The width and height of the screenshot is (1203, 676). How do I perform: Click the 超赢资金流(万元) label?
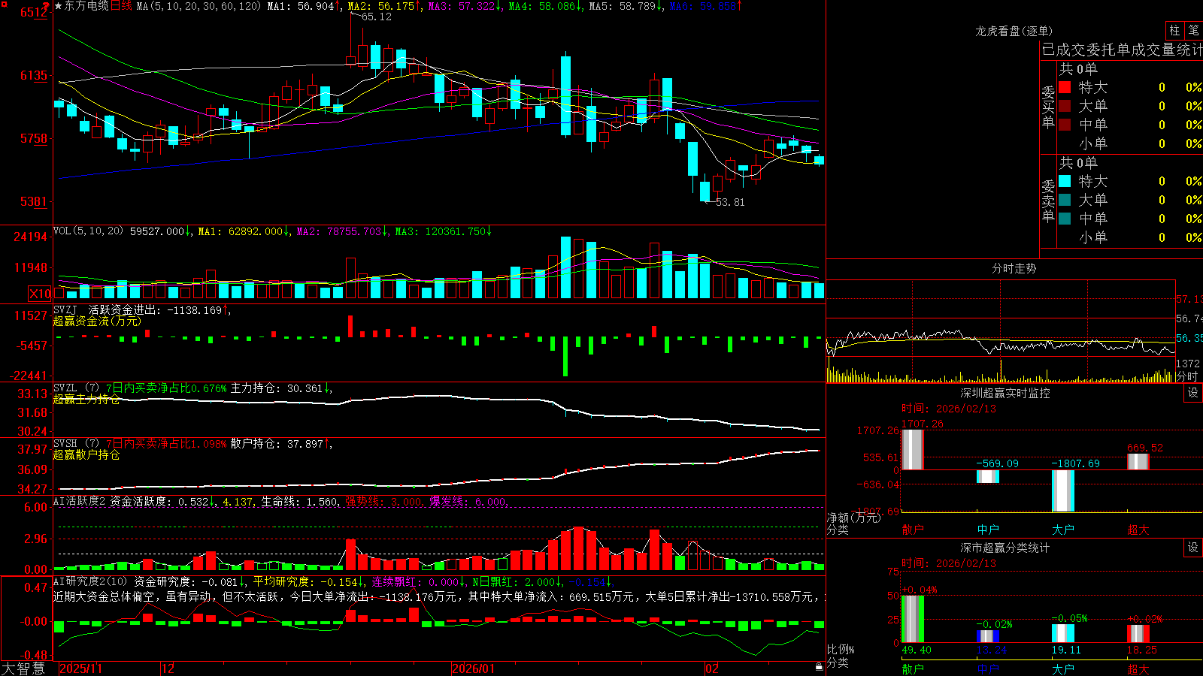pos(97,321)
